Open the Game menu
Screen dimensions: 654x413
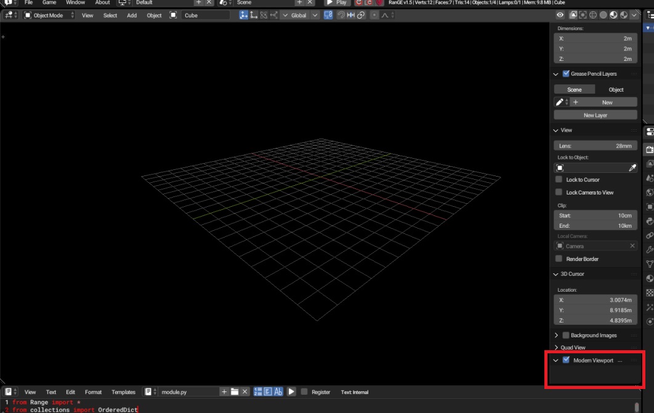coord(49,2)
